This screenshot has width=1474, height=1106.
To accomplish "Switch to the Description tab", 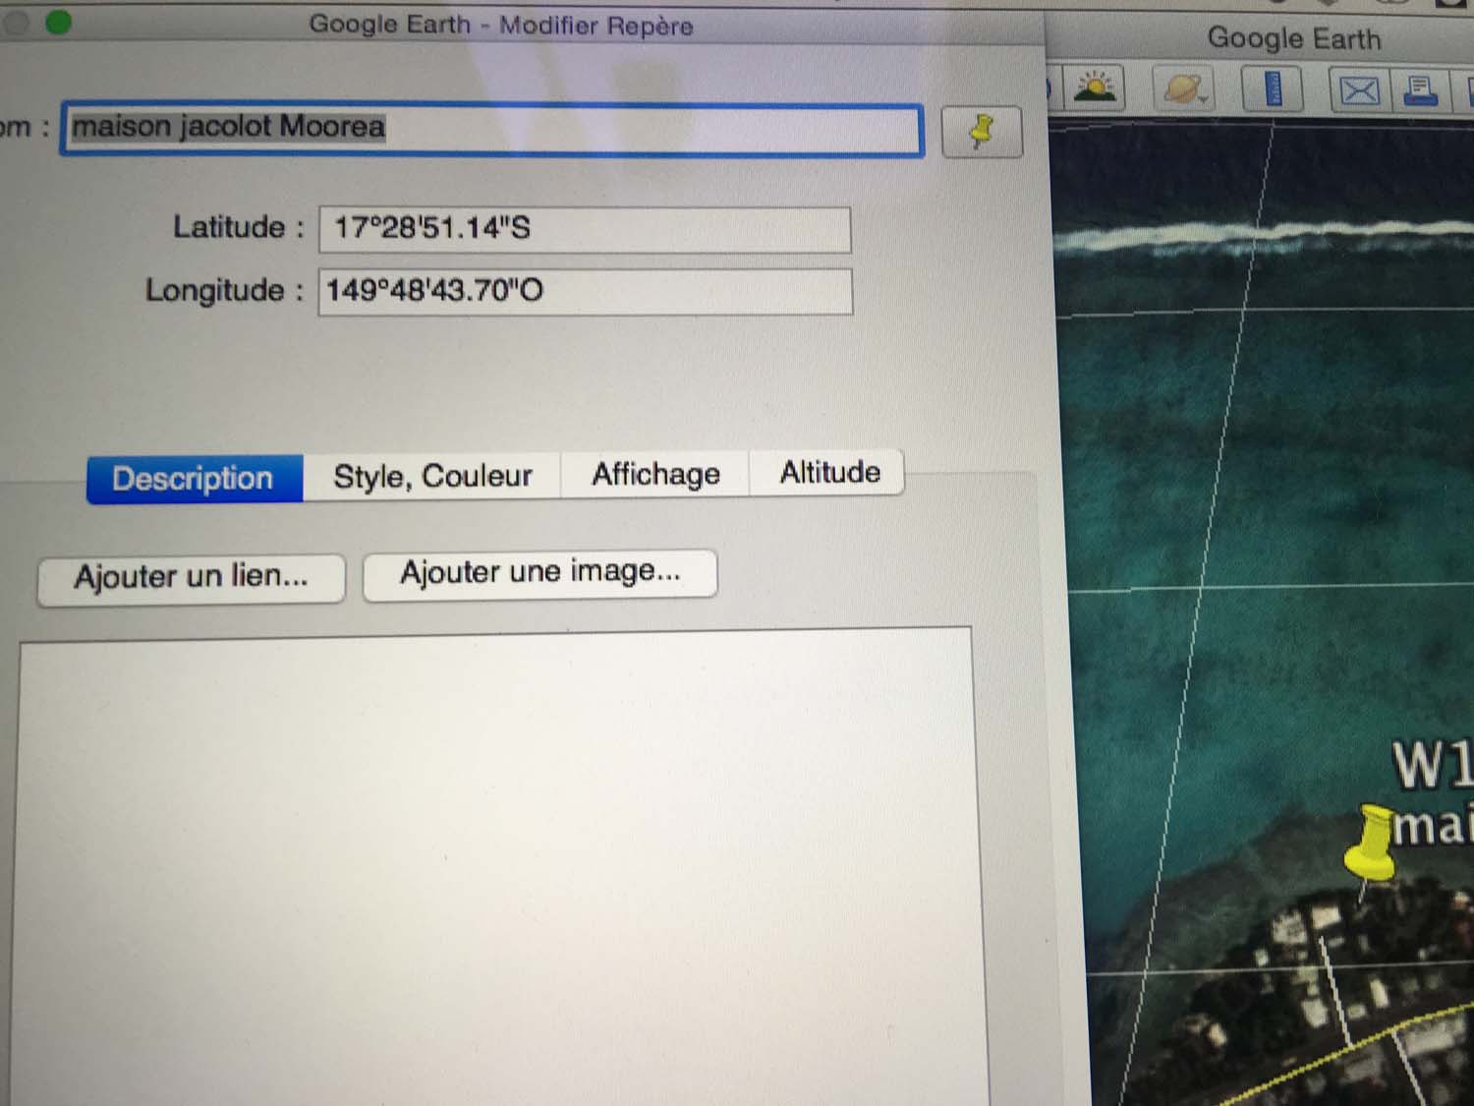I will pos(194,479).
